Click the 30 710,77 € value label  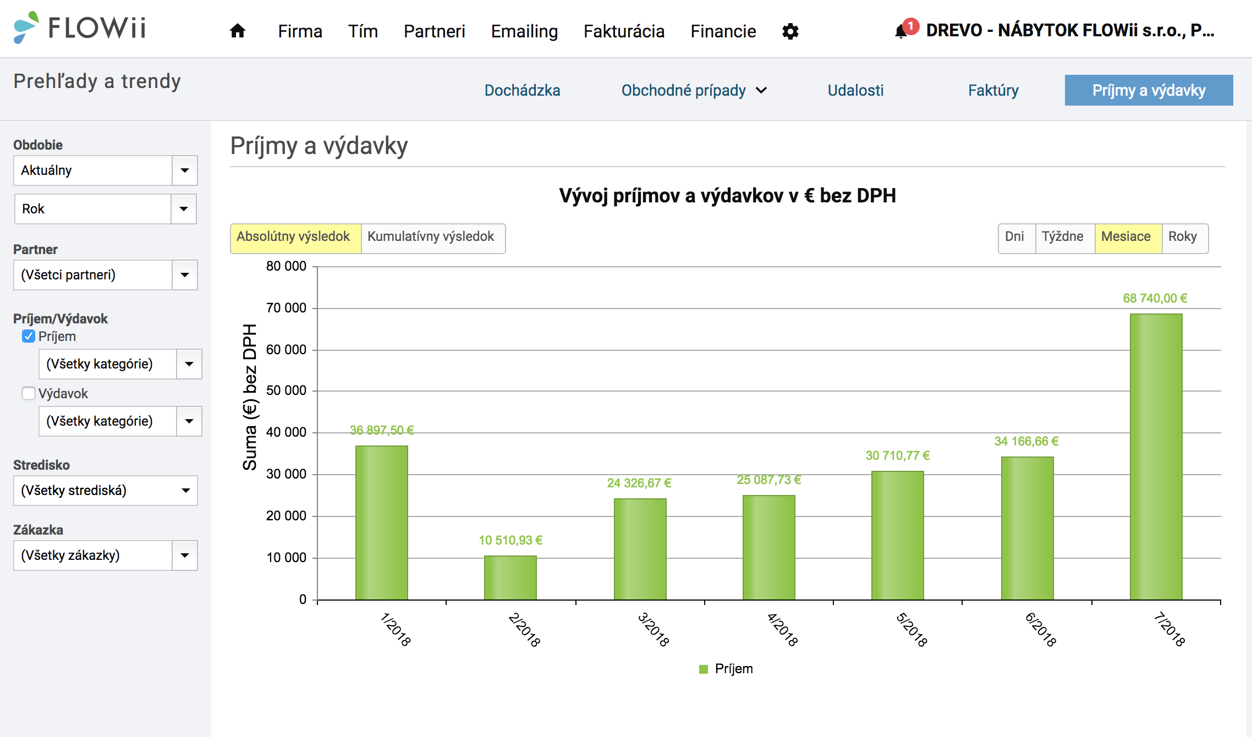(898, 455)
